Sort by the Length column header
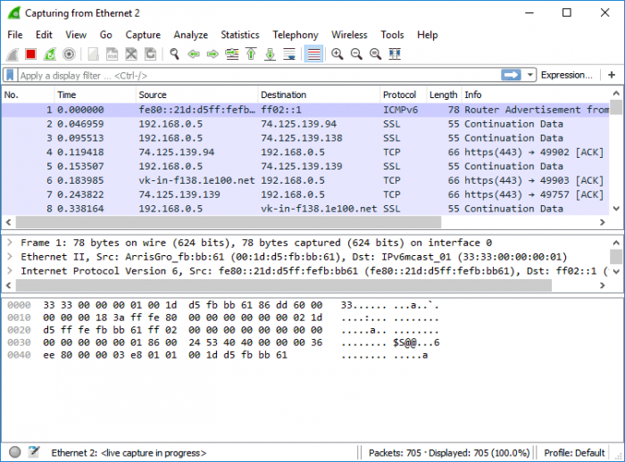625x462 pixels. pos(444,95)
